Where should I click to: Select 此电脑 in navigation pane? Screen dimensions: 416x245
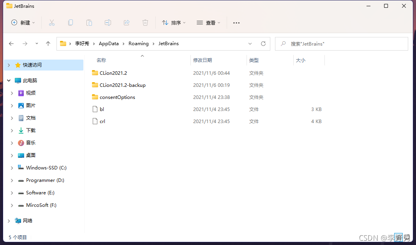click(30, 80)
